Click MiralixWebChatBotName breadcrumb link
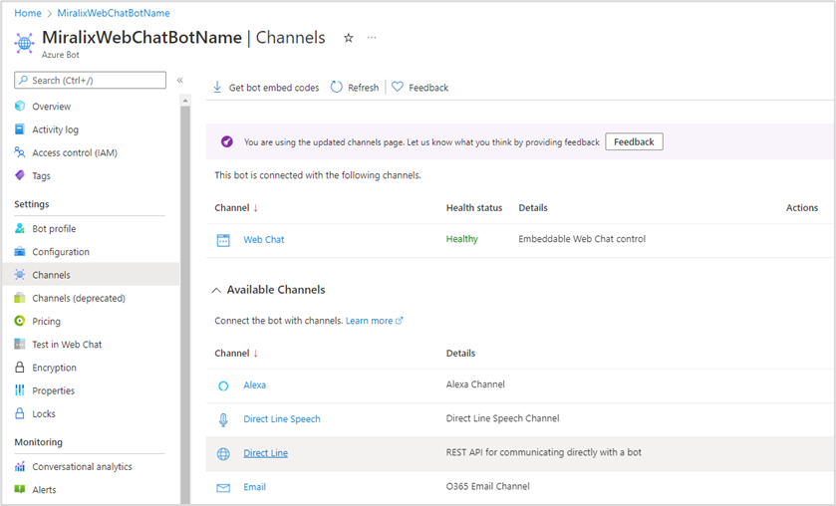 [x=114, y=13]
